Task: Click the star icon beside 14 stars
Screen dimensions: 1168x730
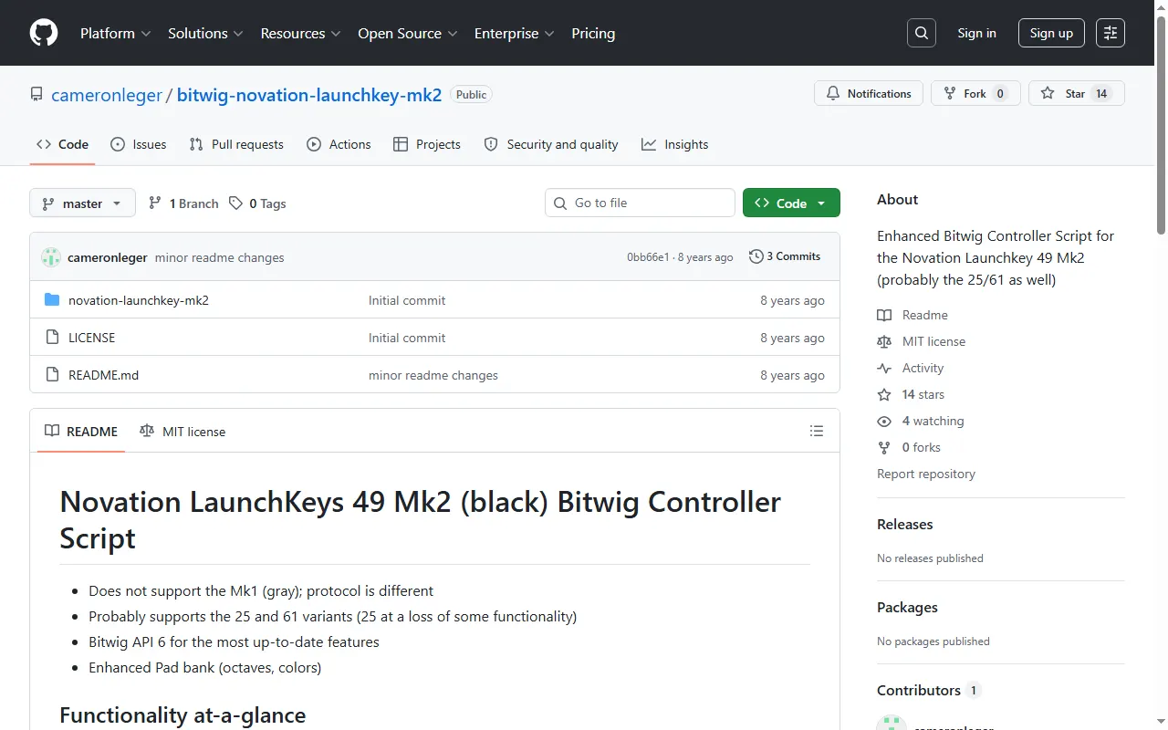Action: (x=884, y=394)
